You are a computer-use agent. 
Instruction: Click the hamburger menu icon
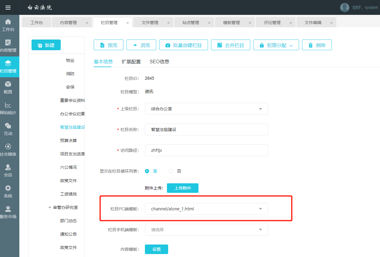point(8,7)
